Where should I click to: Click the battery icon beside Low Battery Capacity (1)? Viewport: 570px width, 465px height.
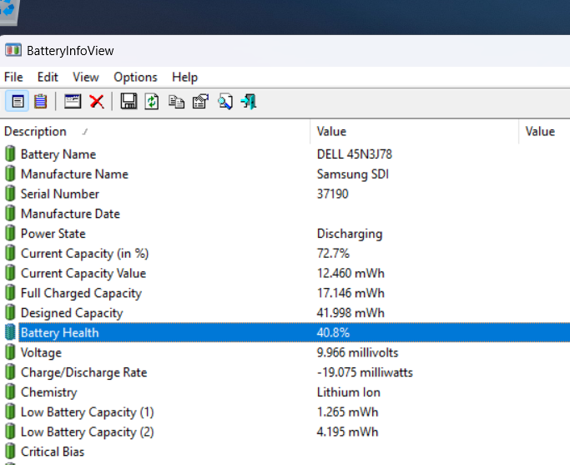pyautogui.click(x=10, y=412)
